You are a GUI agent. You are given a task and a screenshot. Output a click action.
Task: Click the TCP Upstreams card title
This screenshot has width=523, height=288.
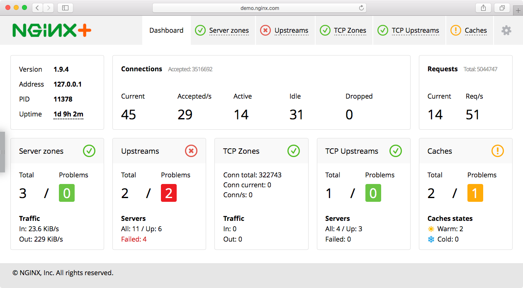352,151
